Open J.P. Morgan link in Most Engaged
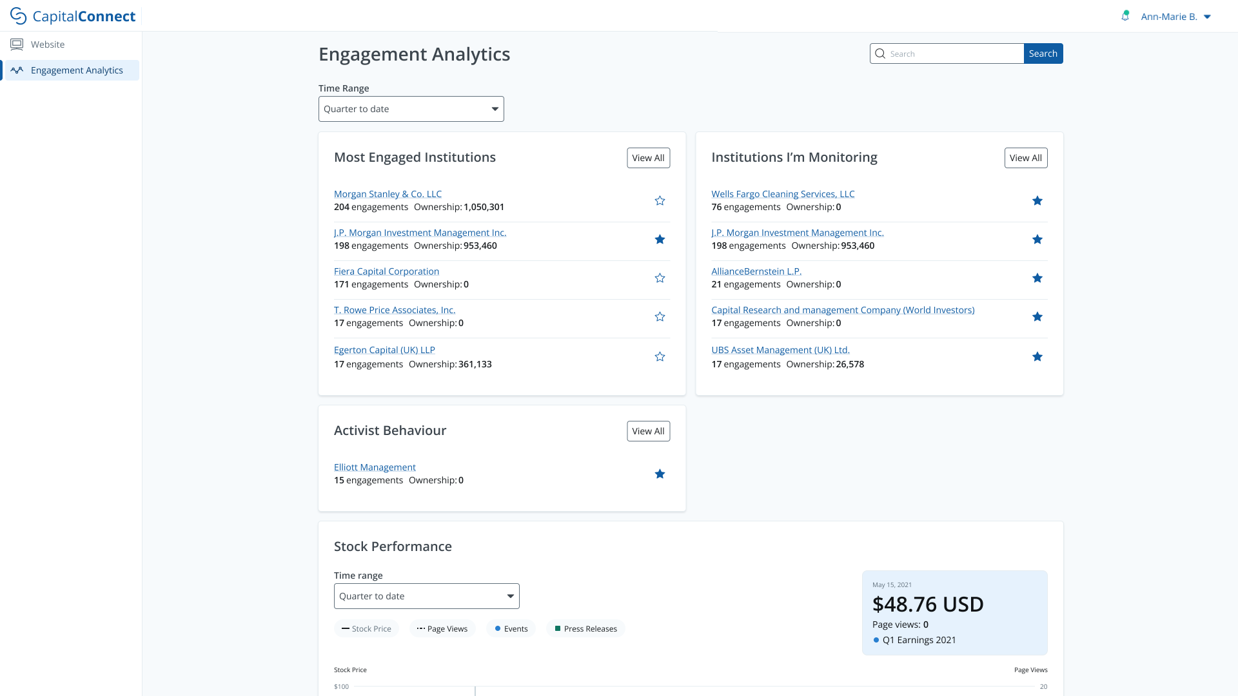1238x696 pixels. (x=420, y=233)
